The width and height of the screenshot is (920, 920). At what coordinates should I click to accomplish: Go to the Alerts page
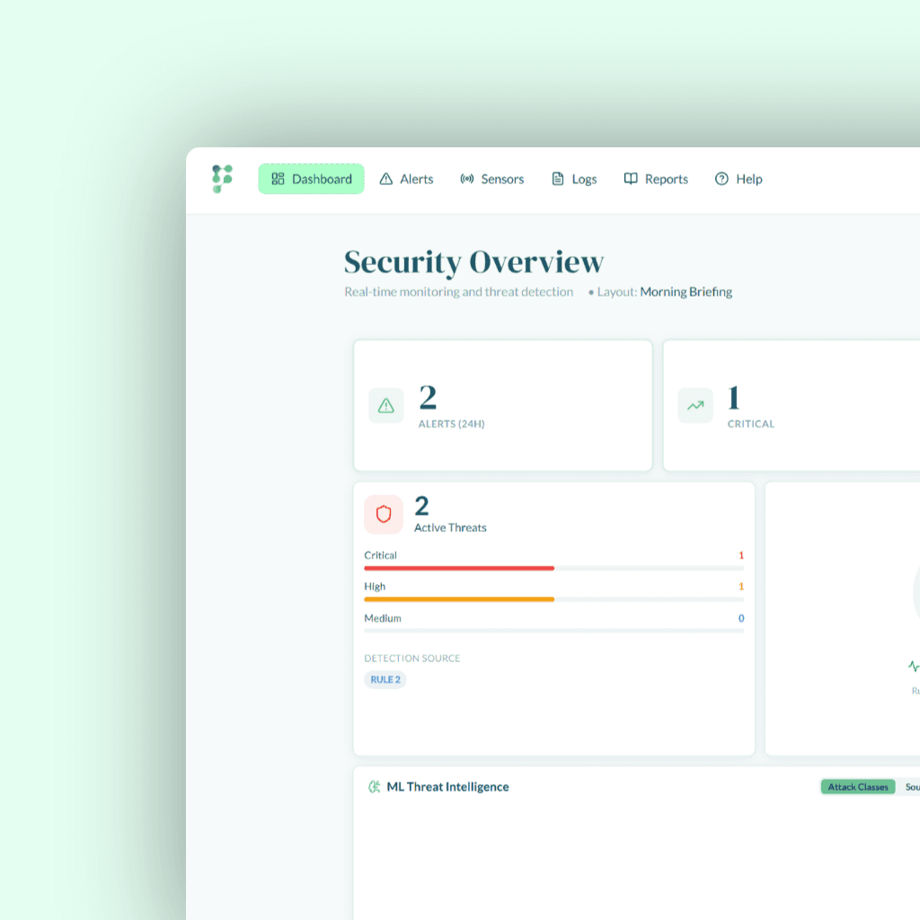click(406, 179)
